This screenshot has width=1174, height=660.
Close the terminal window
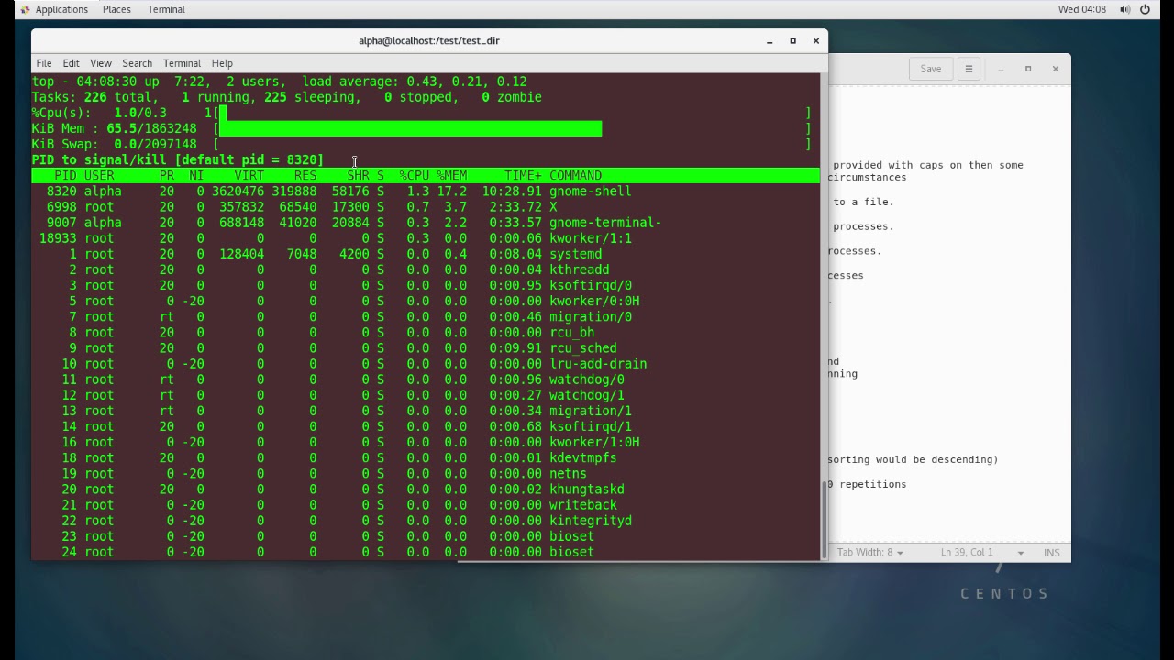click(x=815, y=41)
